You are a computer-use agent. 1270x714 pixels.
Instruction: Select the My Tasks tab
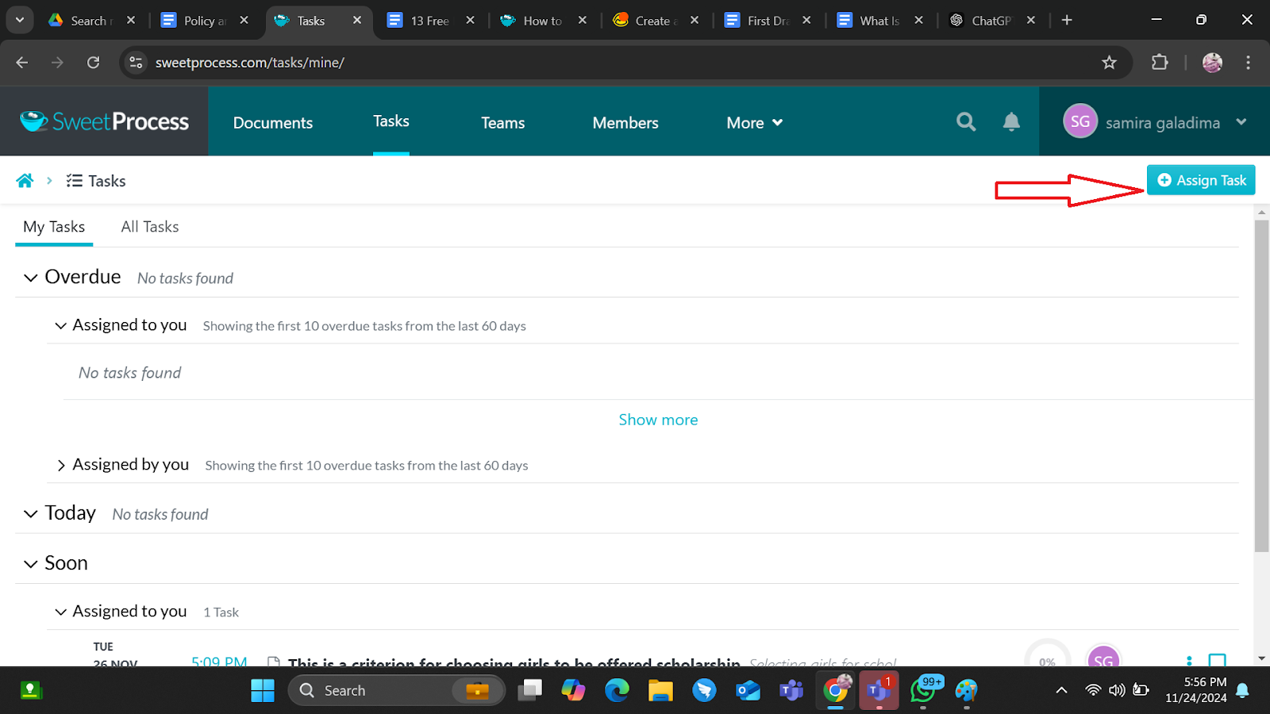54,227
